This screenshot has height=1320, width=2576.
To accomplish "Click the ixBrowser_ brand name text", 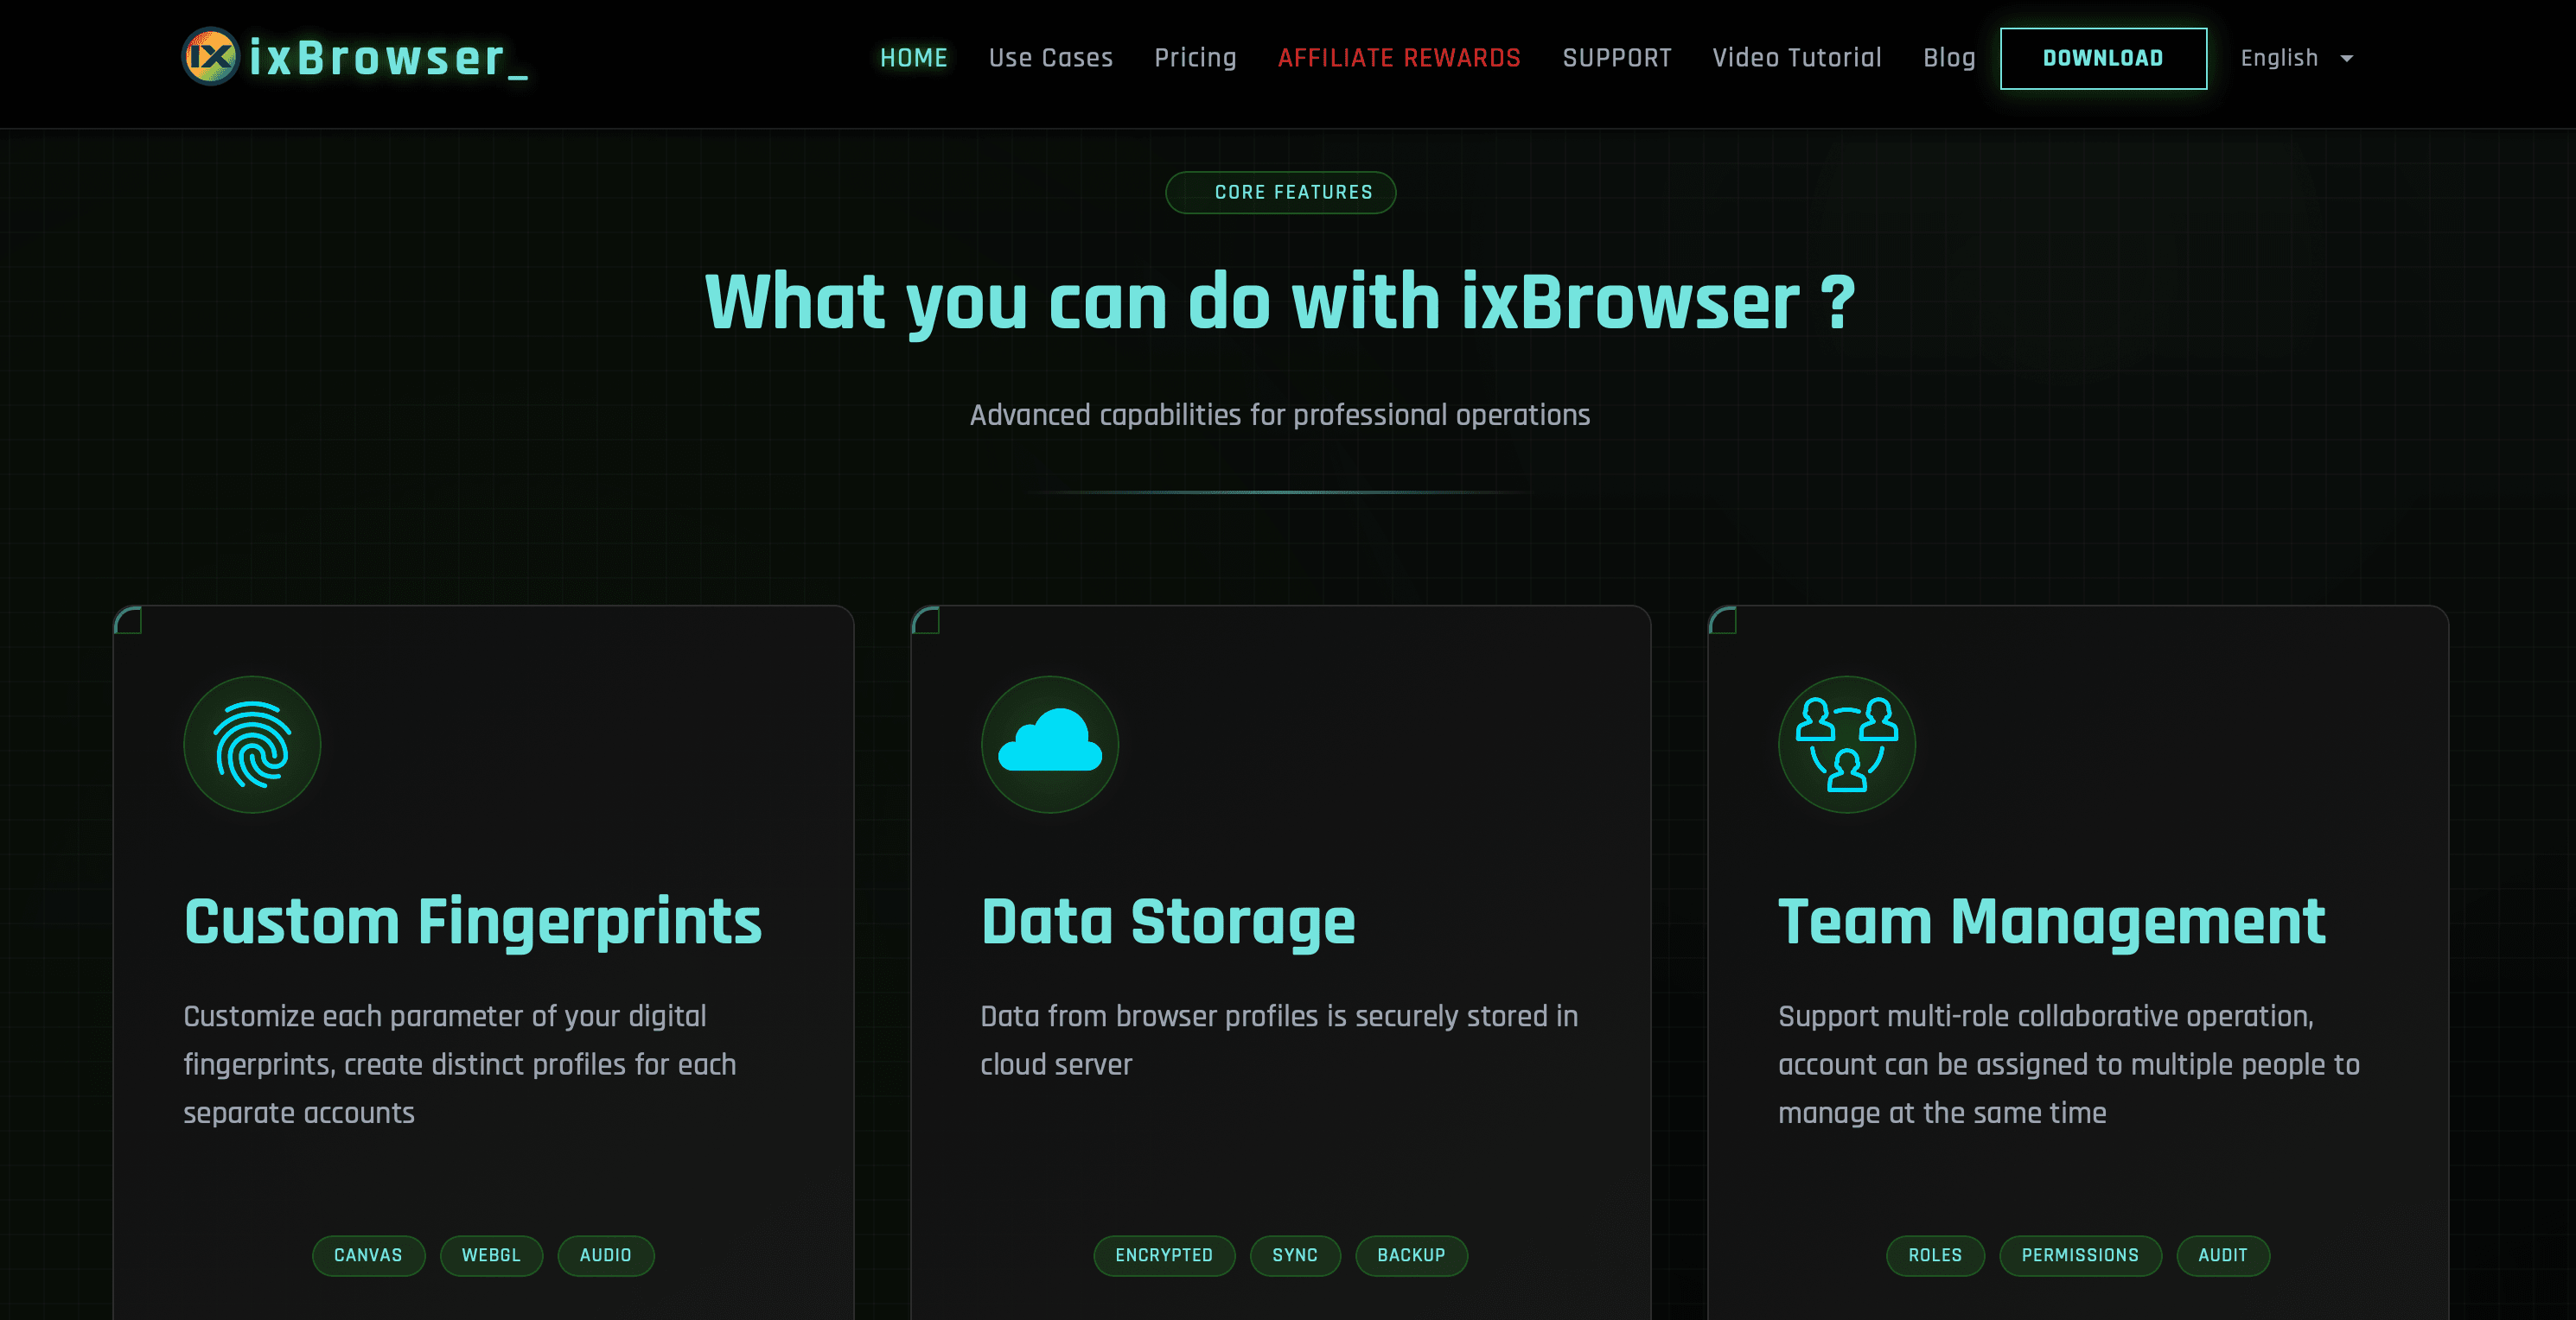I will click(x=388, y=58).
